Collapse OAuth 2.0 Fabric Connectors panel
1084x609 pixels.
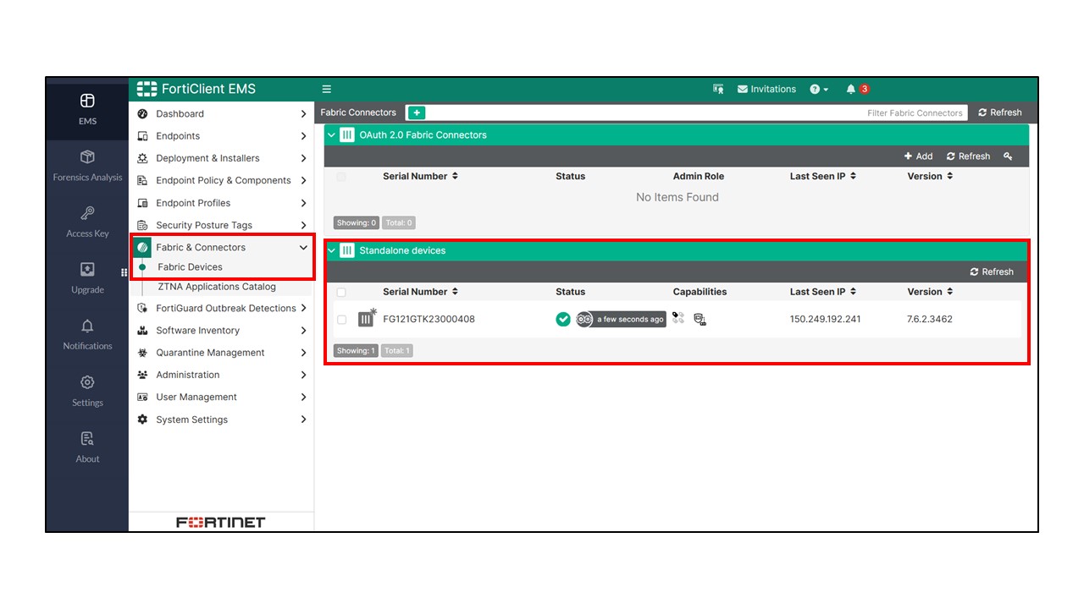click(332, 134)
